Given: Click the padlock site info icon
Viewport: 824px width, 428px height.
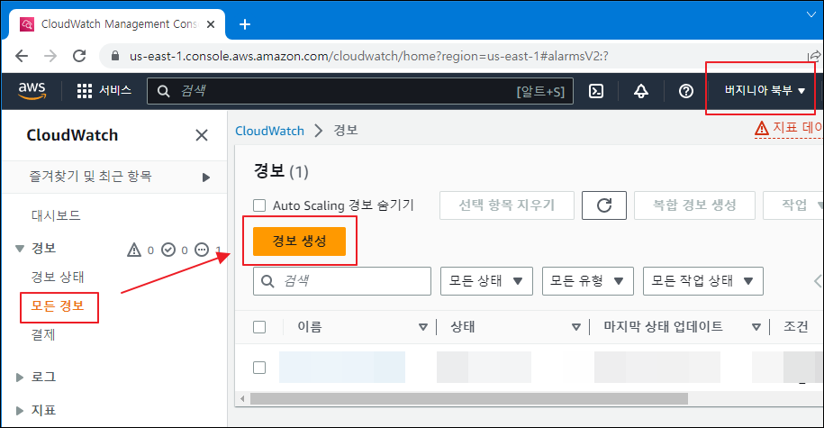Looking at the screenshot, I should tap(116, 56).
